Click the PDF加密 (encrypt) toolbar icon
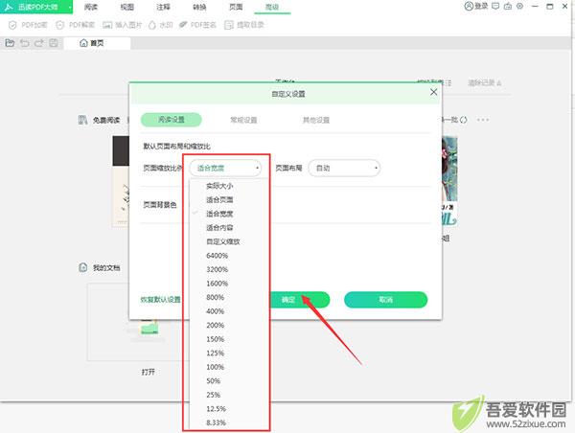Screen dimensions: 575x433 click(12, 25)
